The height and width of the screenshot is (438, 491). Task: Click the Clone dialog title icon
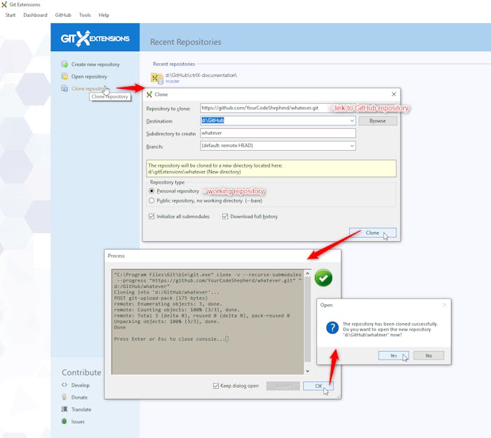coord(149,94)
